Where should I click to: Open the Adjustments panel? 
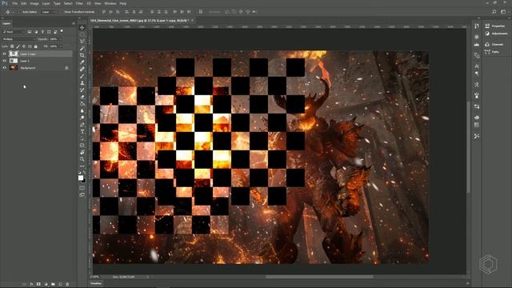coord(496,34)
